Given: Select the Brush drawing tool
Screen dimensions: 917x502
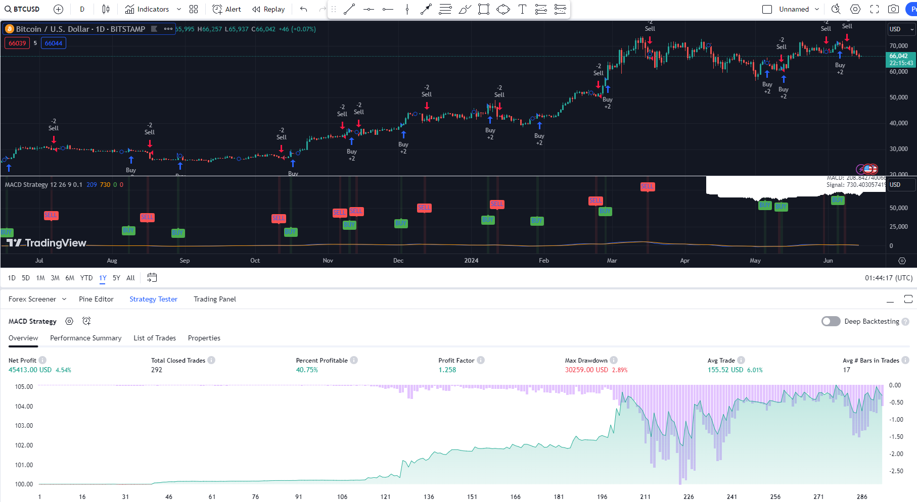Looking at the screenshot, I should coord(465,9).
